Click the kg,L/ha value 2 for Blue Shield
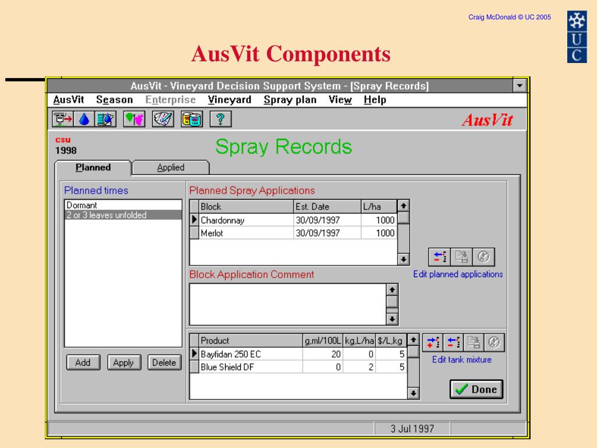Viewport: 597px width, 448px height. (359, 367)
